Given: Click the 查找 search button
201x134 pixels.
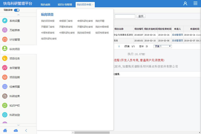Looking at the screenshot, I should (x=141, y=16).
